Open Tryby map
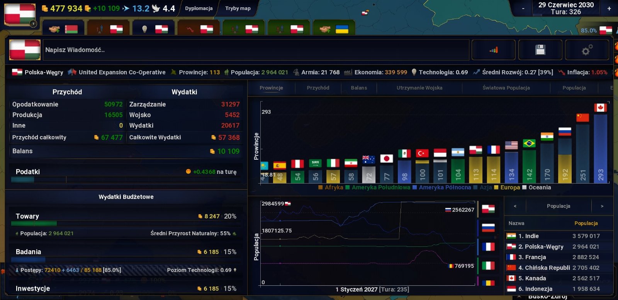The width and height of the screenshot is (618, 300). click(x=238, y=8)
